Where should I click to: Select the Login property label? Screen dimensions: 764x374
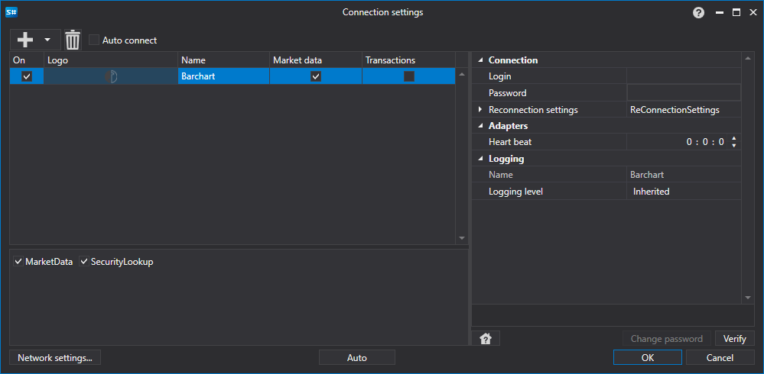(500, 76)
